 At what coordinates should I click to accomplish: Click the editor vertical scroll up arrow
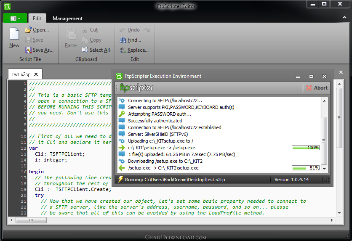coord(339,84)
